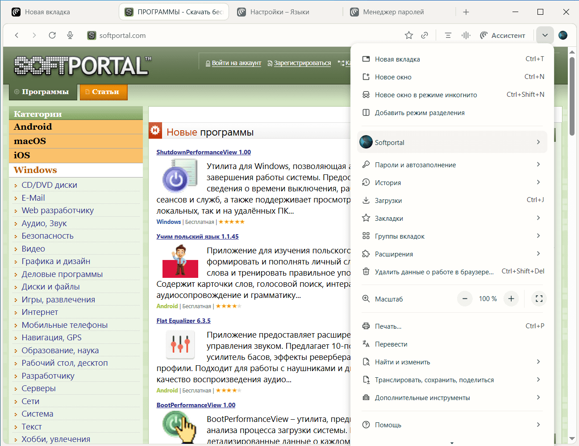Viewport: 579px width, 446px height.
Task: Select Новая вкладка in the menu
Action: click(x=453, y=59)
